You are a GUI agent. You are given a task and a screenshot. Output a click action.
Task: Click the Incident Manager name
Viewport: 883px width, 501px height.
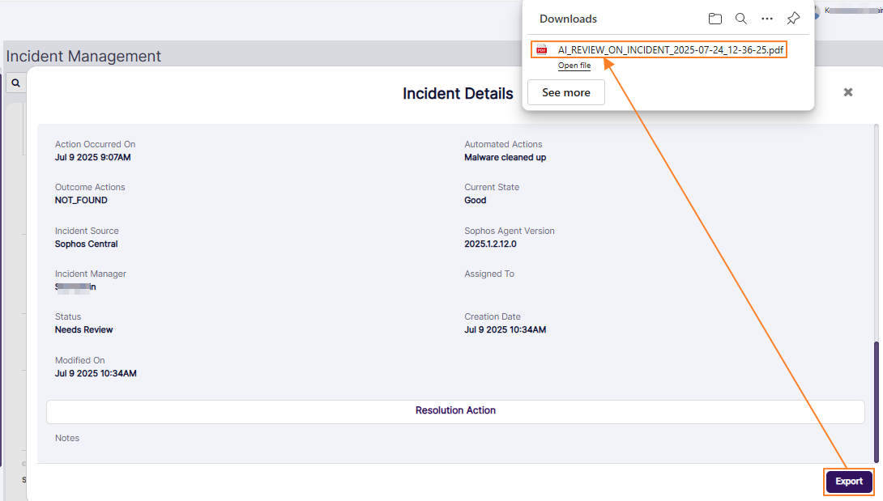[x=75, y=287]
